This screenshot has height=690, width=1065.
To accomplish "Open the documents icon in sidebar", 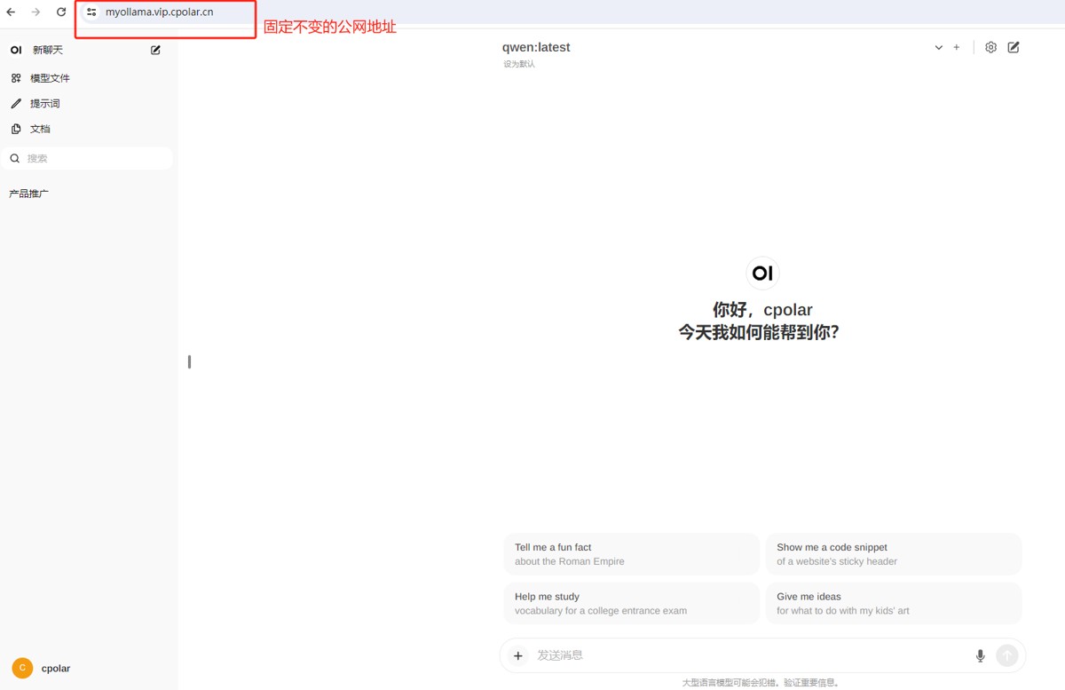I will [x=16, y=129].
